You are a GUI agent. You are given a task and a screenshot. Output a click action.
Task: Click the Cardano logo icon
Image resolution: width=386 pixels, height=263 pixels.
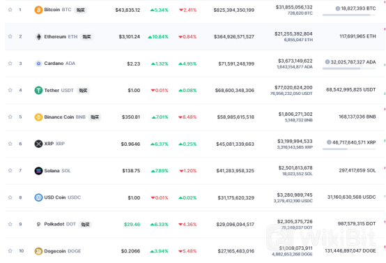tap(38, 63)
